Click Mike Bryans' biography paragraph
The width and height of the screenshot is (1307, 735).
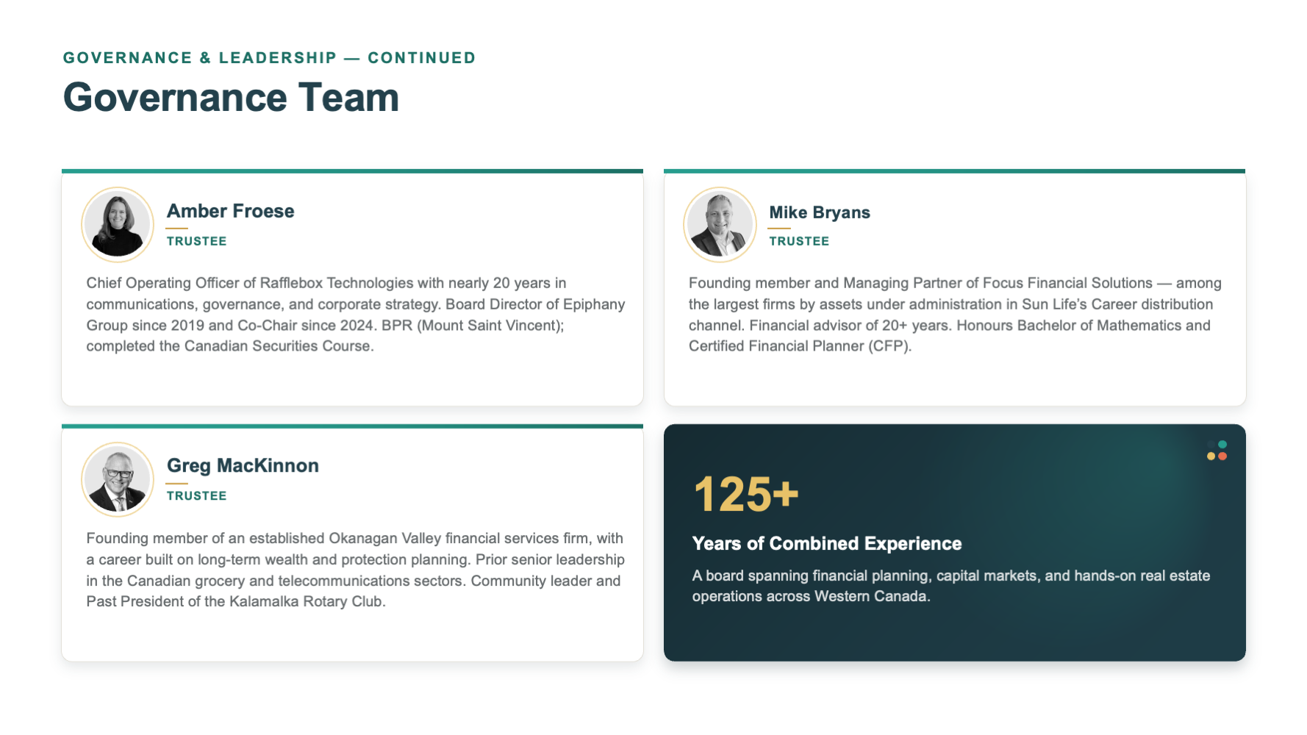pos(955,315)
